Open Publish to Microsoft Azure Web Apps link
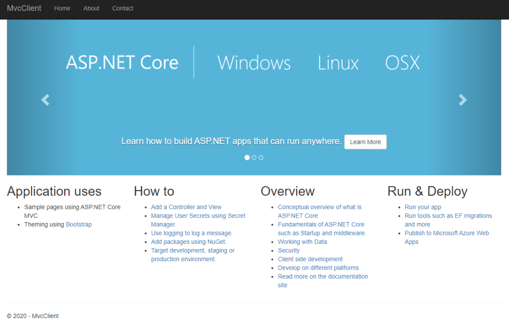 click(x=447, y=238)
